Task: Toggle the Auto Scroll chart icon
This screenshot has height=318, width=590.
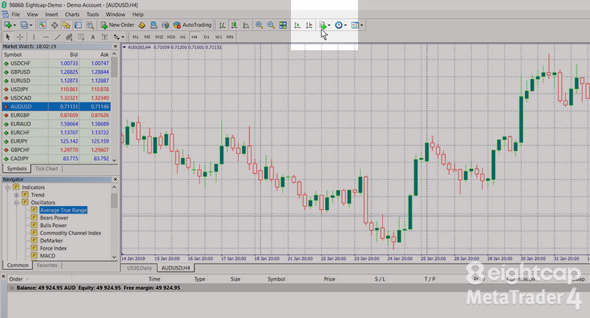Action: (x=297, y=25)
